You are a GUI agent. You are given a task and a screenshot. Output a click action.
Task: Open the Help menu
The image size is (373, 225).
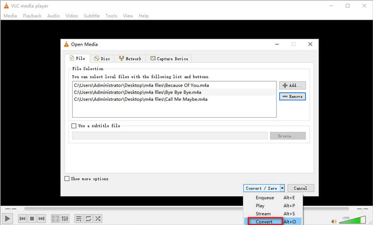point(144,16)
